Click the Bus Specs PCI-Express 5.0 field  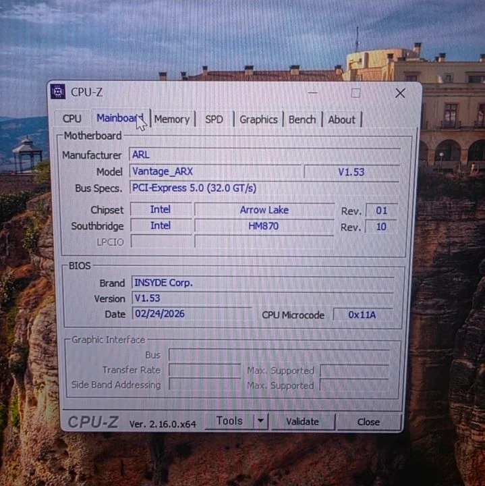pos(264,188)
